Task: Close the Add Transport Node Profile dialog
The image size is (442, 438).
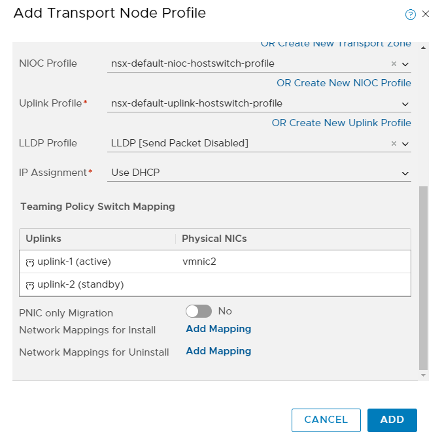Action: [426, 14]
